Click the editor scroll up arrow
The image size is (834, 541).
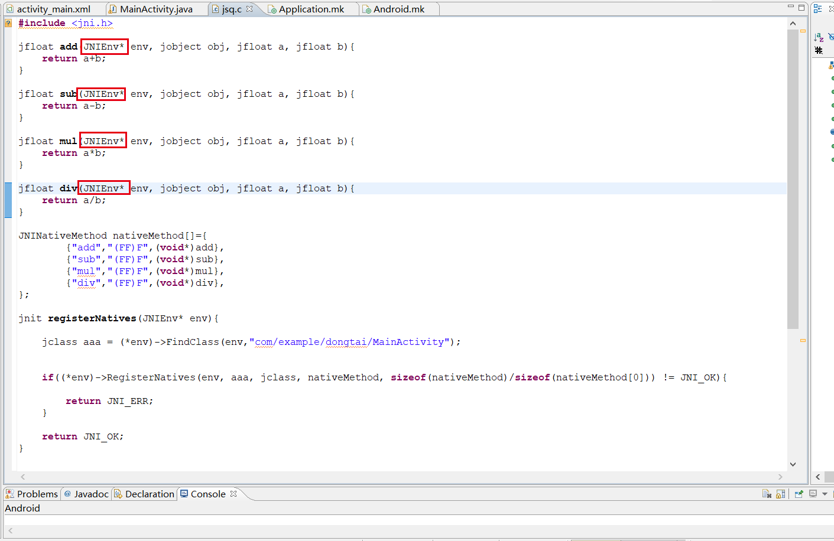pyautogui.click(x=793, y=23)
